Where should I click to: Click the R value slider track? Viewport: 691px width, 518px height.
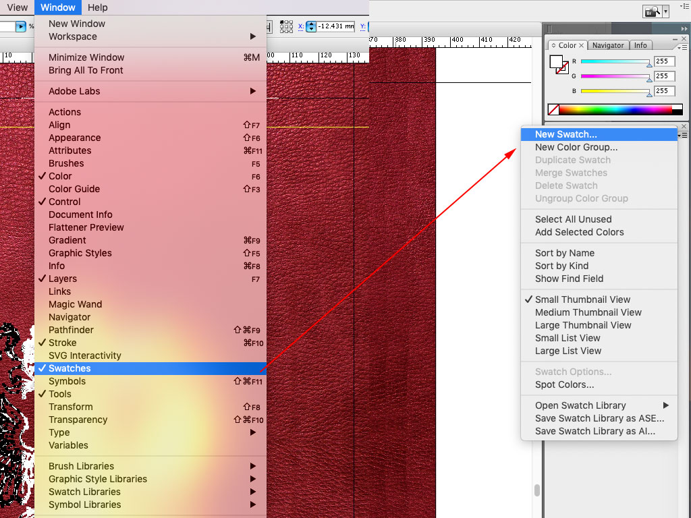coord(615,61)
